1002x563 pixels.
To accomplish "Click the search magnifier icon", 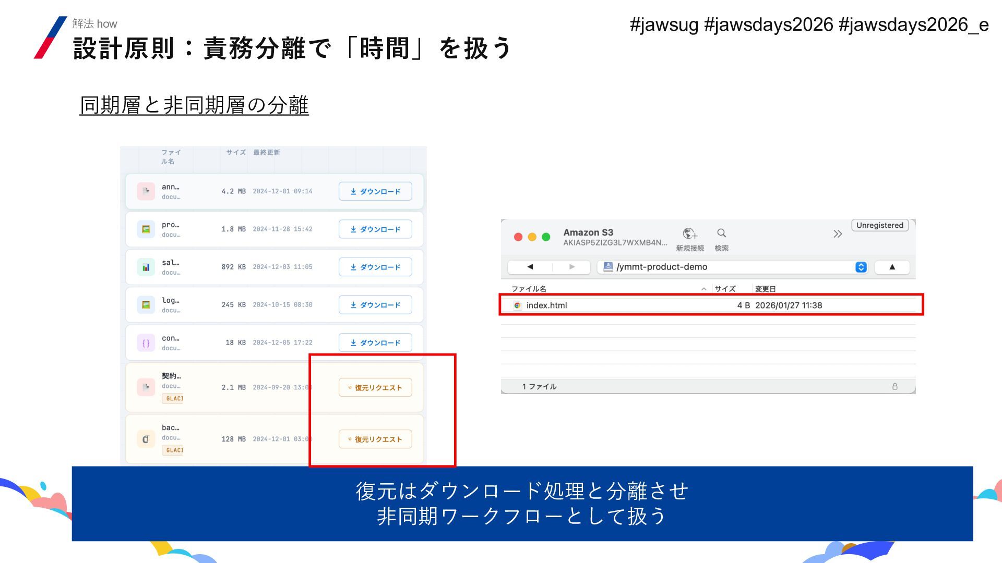I will pos(722,233).
